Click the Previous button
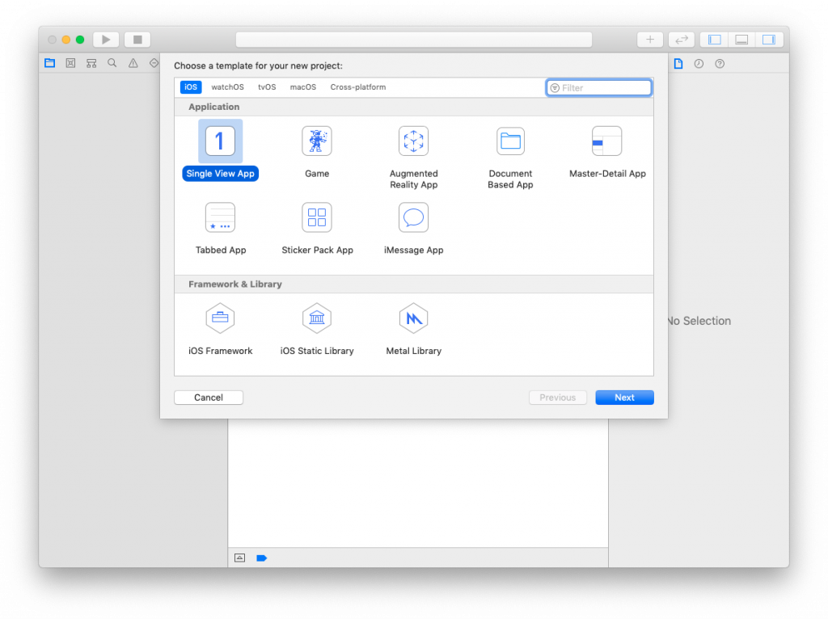Screen dimensions: 828x619 (558, 398)
